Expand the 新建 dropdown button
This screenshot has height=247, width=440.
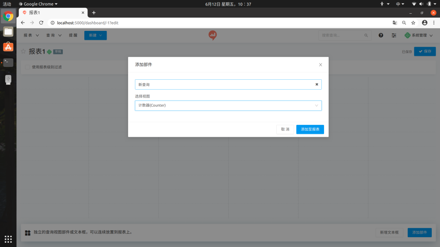pyautogui.click(x=95, y=36)
